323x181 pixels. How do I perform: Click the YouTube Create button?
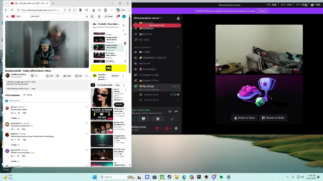click(x=109, y=17)
